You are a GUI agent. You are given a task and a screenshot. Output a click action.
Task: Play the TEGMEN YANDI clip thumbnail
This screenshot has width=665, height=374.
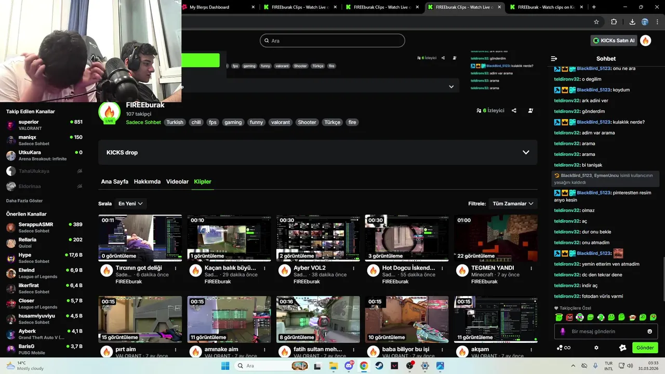pyautogui.click(x=496, y=238)
